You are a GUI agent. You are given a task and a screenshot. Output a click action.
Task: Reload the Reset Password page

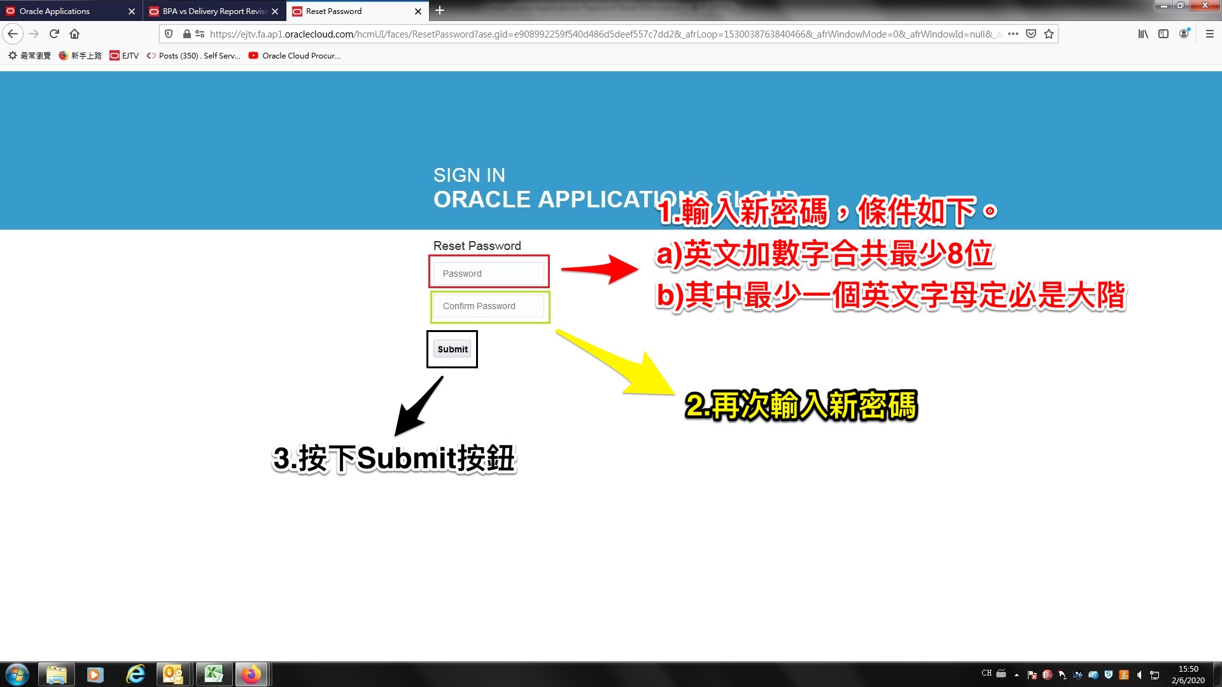click(54, 34)
